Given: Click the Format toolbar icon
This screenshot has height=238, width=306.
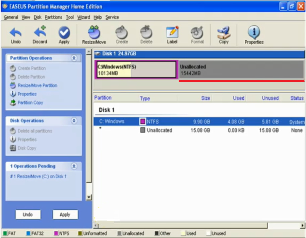Looking at the screenshot, I should pos(197,33).
